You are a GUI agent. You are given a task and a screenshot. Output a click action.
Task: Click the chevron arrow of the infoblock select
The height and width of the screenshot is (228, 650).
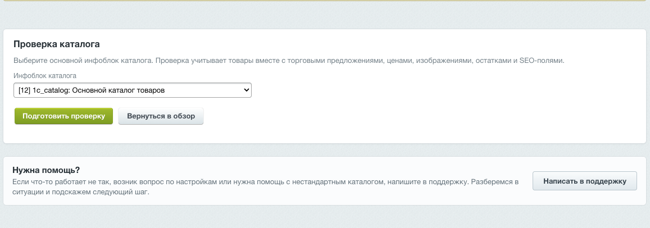246,90
